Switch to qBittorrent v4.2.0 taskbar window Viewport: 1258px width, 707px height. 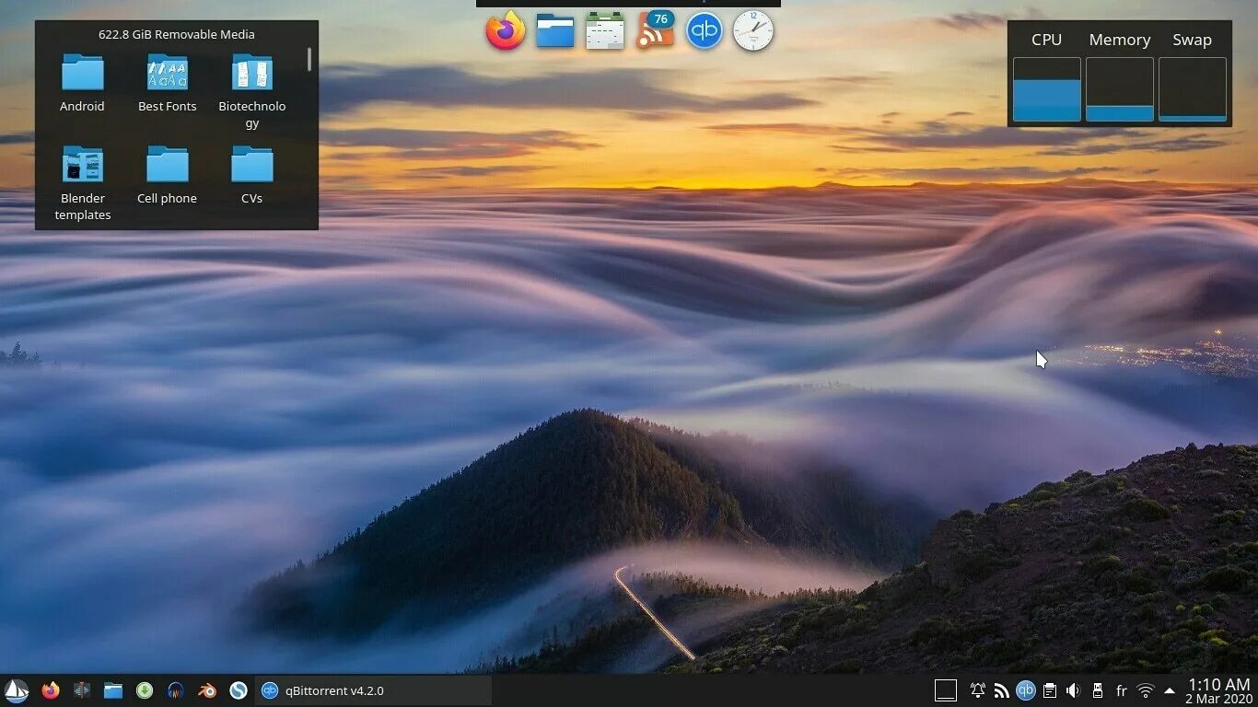click(372, 690)
